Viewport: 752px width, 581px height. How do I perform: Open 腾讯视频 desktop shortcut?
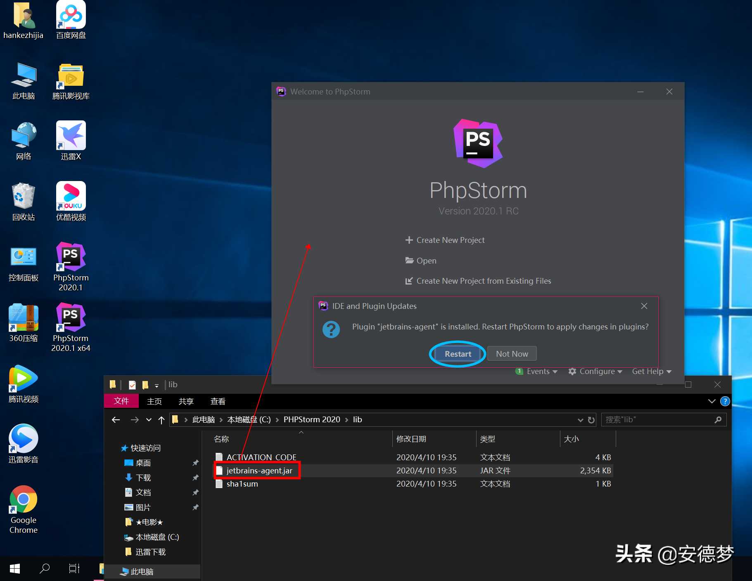(x=24, y=384)
